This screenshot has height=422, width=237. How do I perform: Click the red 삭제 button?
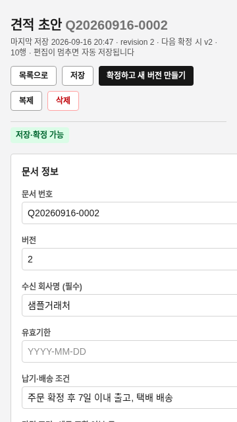(x=63, y=101)
